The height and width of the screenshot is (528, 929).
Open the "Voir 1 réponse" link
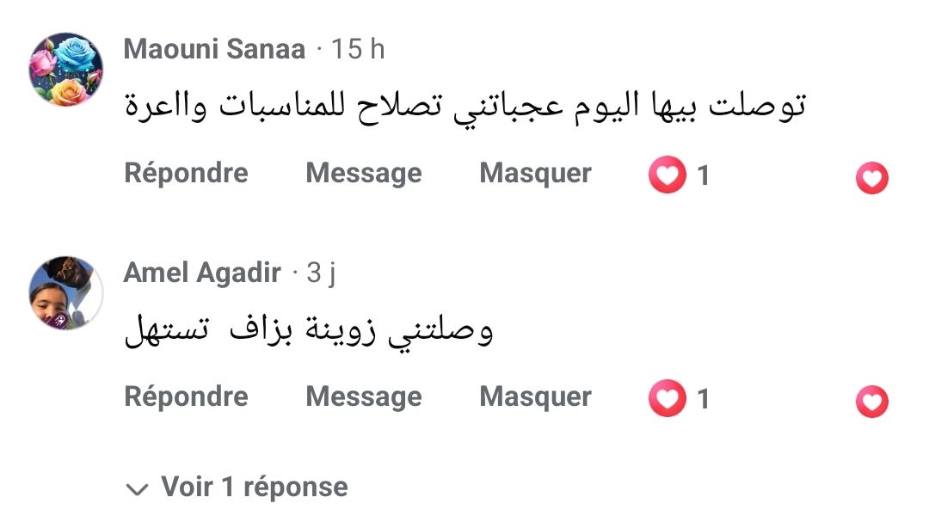tap(255, 488)
